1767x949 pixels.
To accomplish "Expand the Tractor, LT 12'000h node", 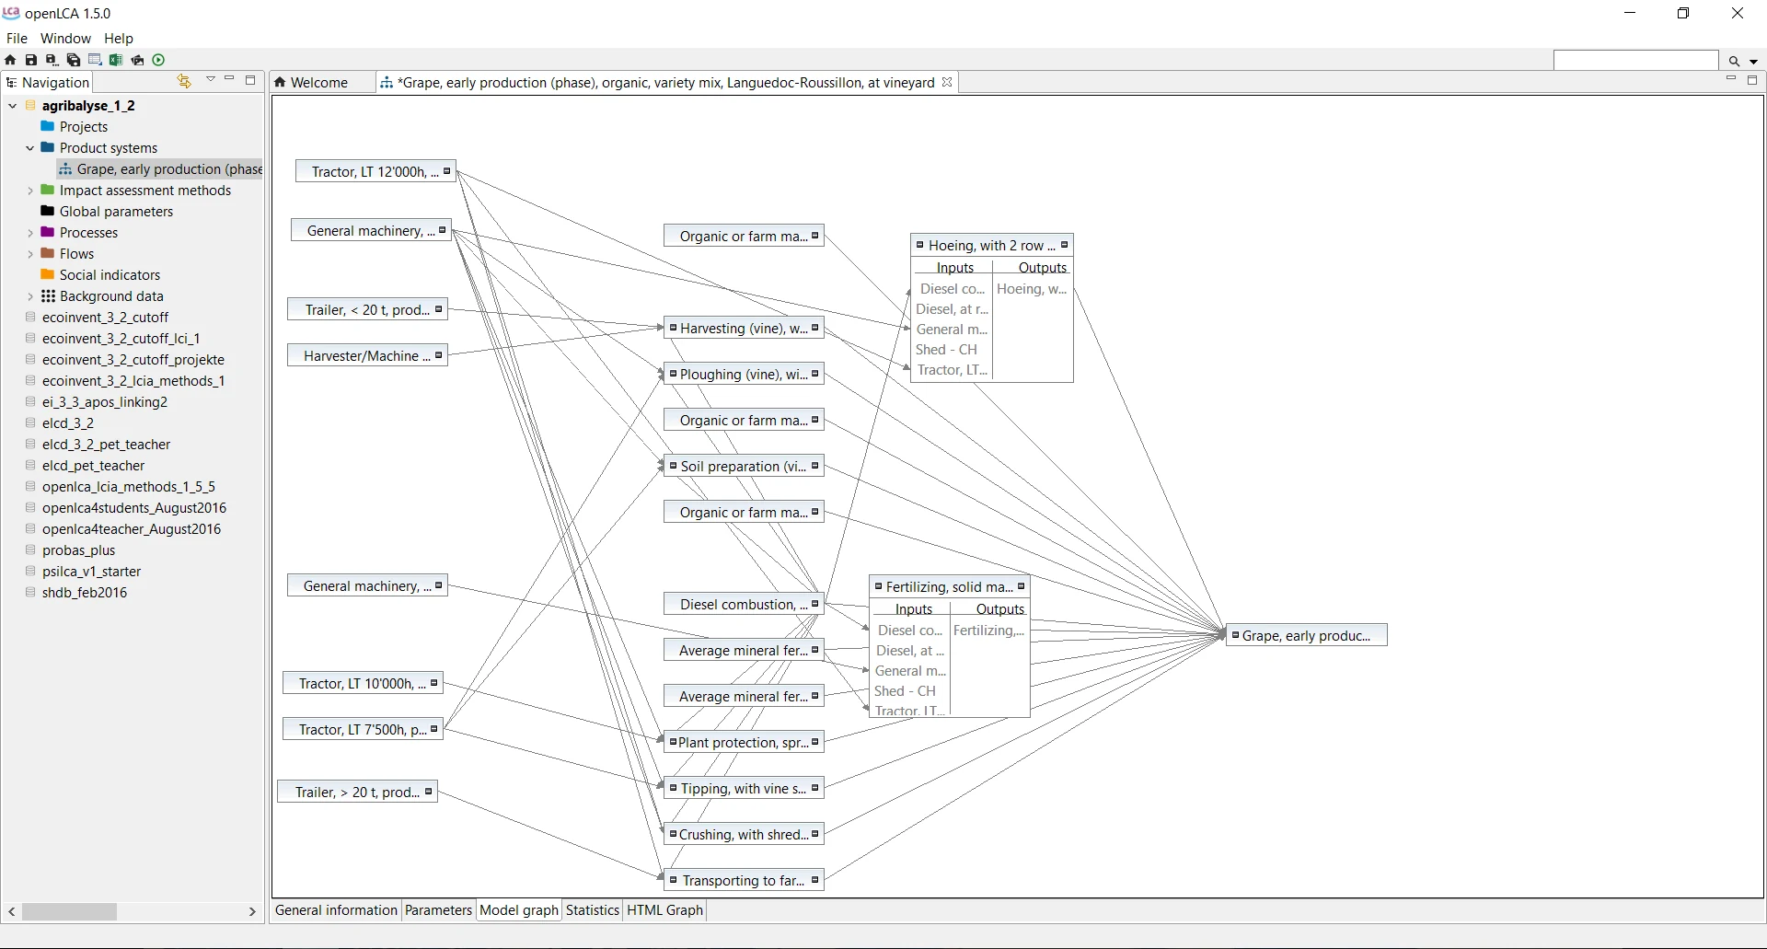I will [447, 171].
